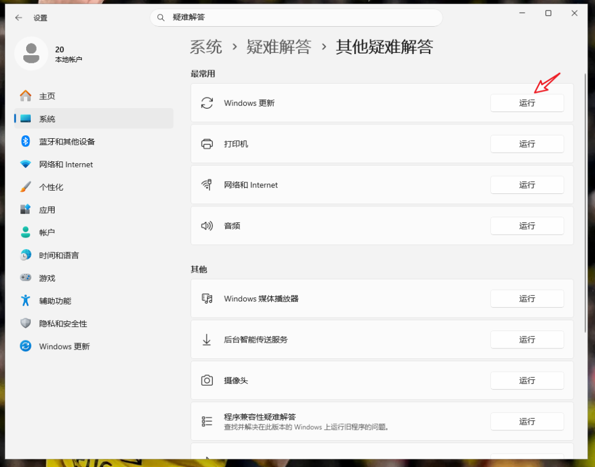595x467 pixels.
Task: Go to 个性化 settings
Action: [x=94, y=187]
